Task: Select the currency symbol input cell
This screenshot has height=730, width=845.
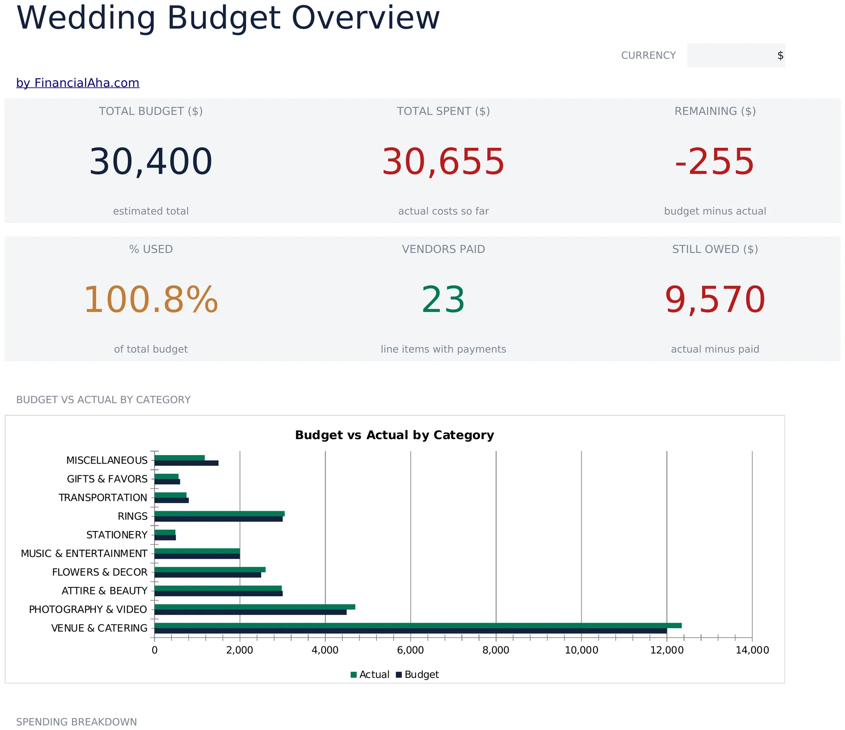Action: point(736,55)
